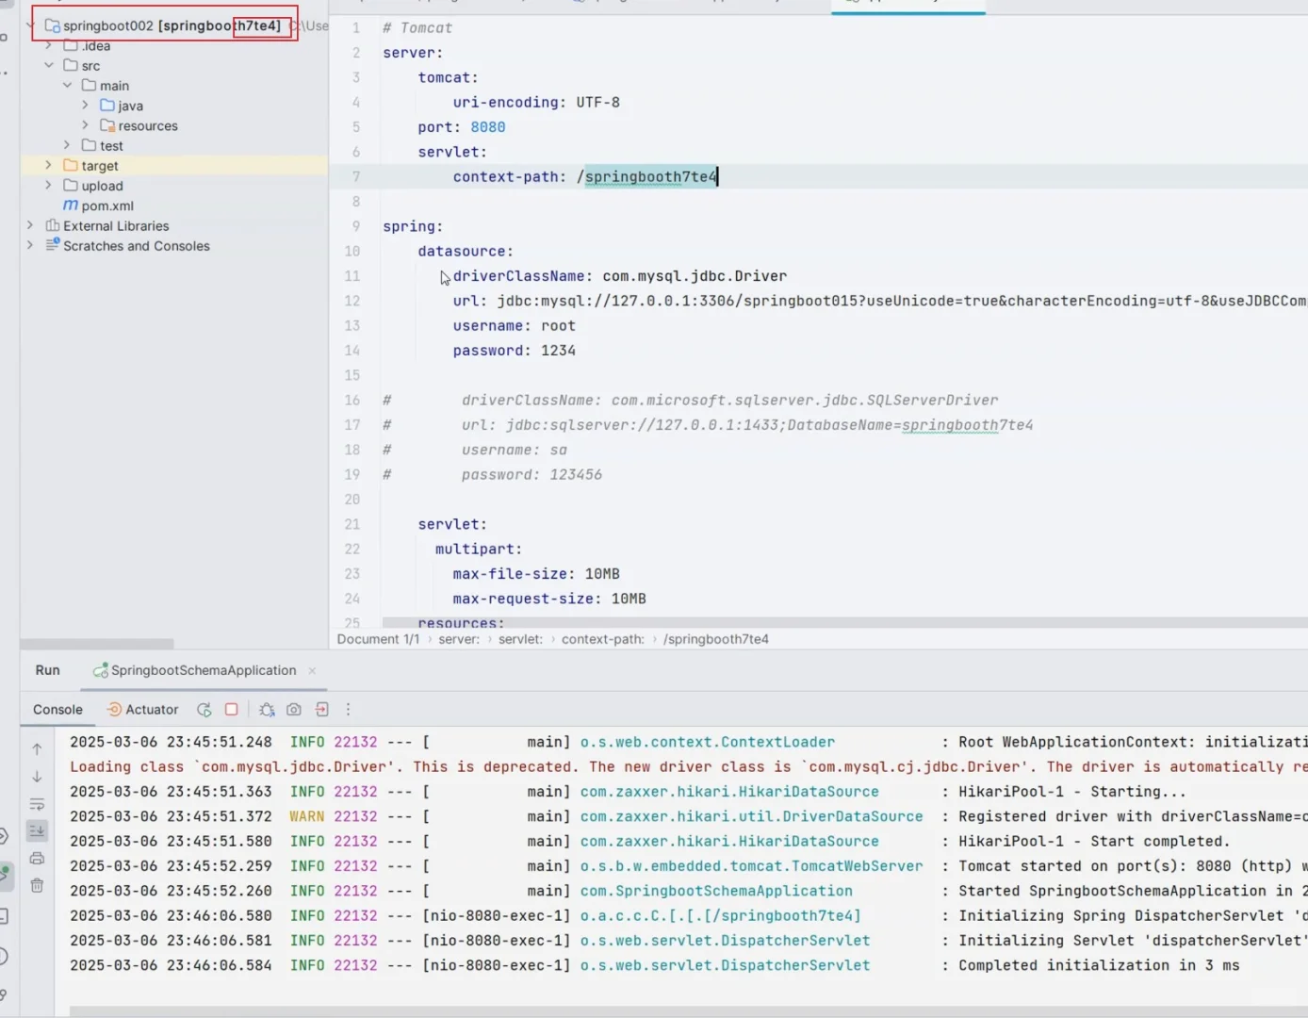This screenshot has height=1018, width=1308.
Task: Close the SpringbootSchemaApplication run tab
Action: [x=312, y=670]
